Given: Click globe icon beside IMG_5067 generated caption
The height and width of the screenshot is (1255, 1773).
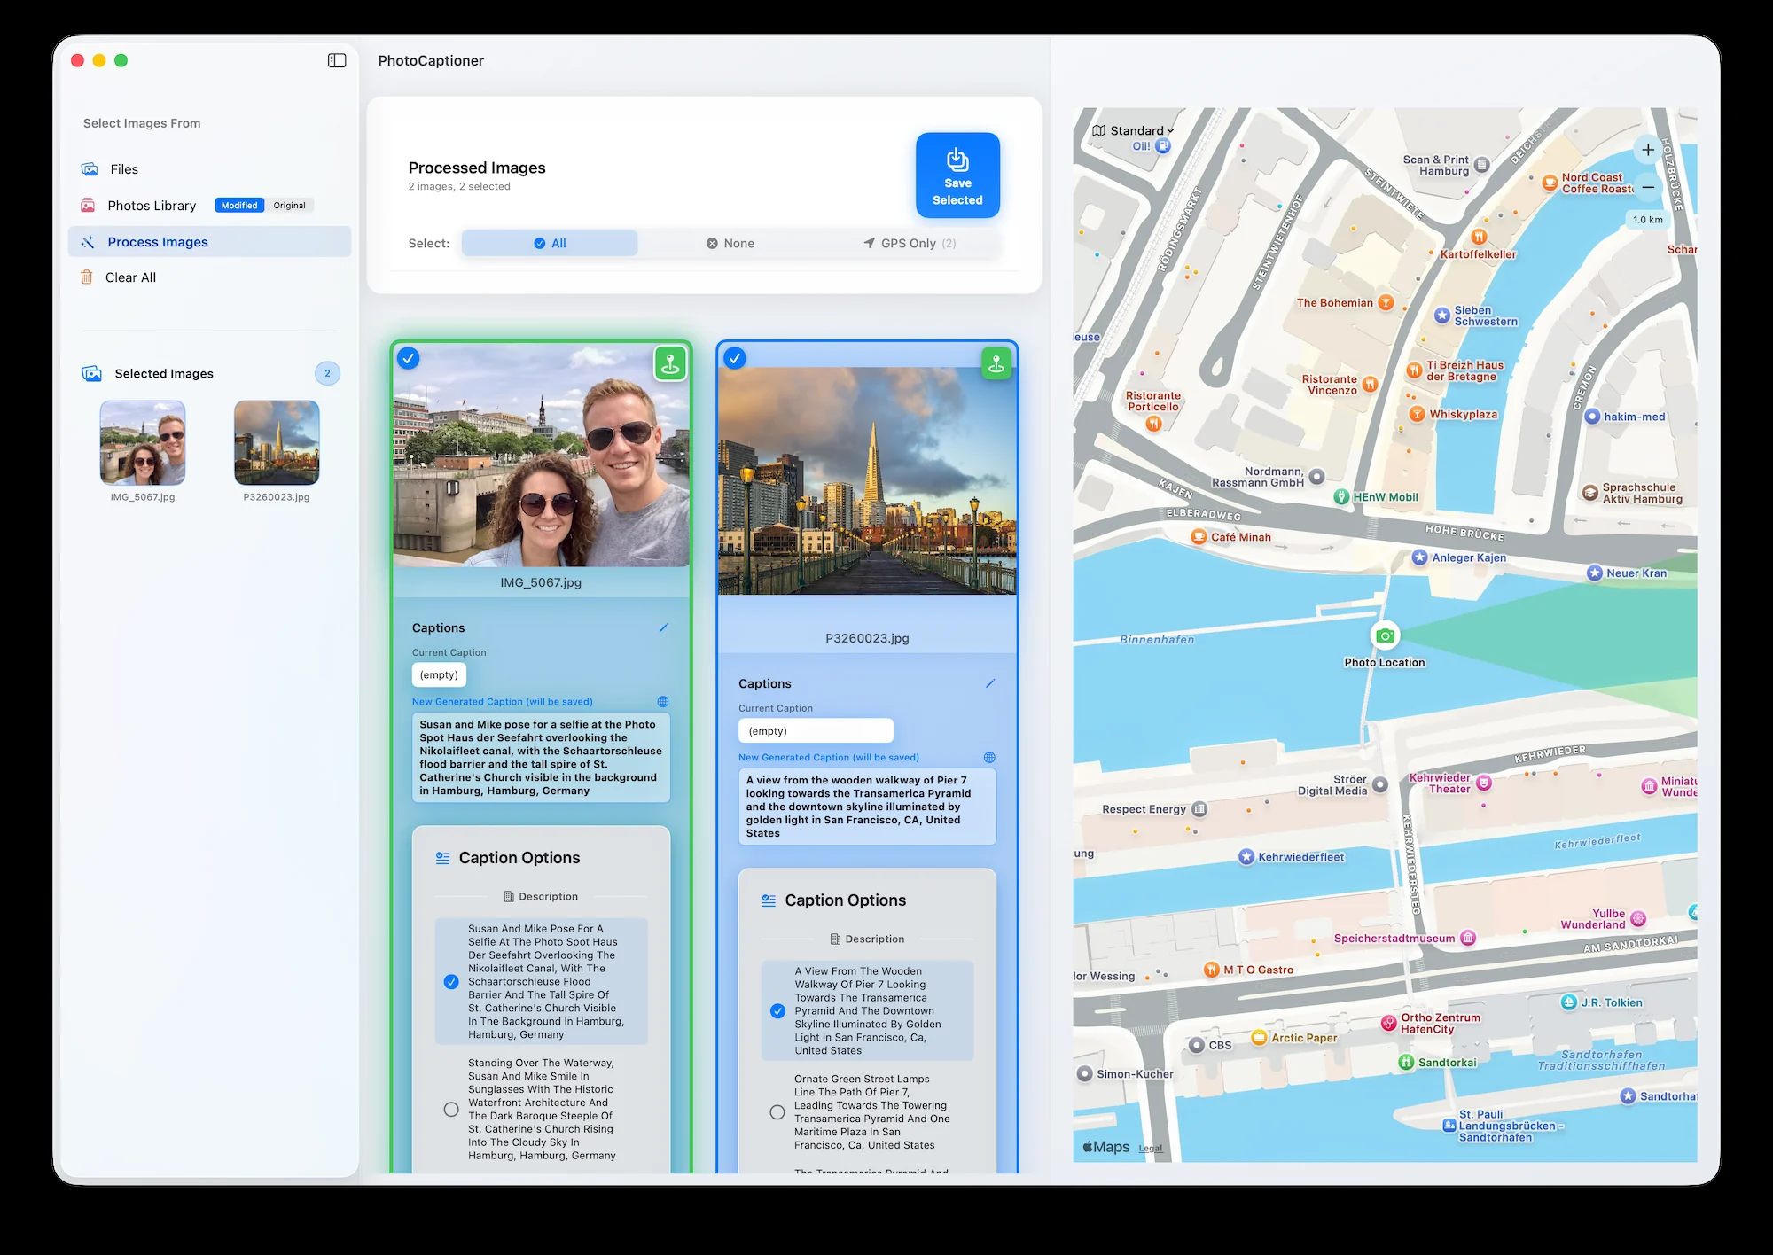Looking at the screenshot, I should tap(663, 701).
